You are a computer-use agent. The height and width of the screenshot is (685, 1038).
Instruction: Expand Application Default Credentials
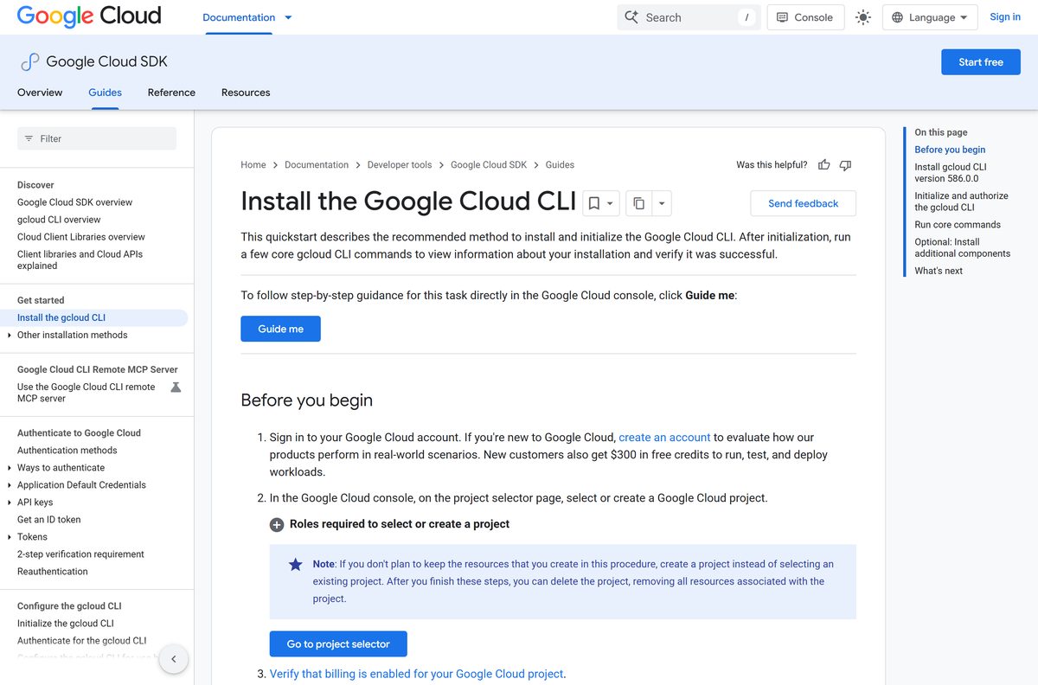click(x=10, y=485)
